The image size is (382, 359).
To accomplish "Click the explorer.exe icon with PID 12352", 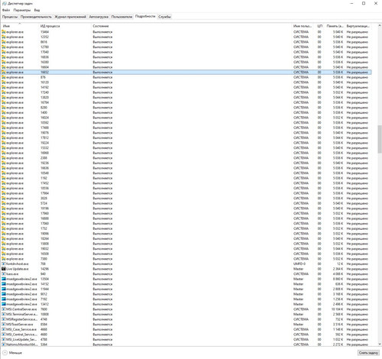I will point(4,37).
